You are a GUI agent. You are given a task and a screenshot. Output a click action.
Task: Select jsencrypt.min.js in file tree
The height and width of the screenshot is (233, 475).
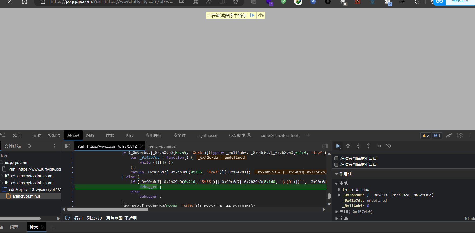26,196
